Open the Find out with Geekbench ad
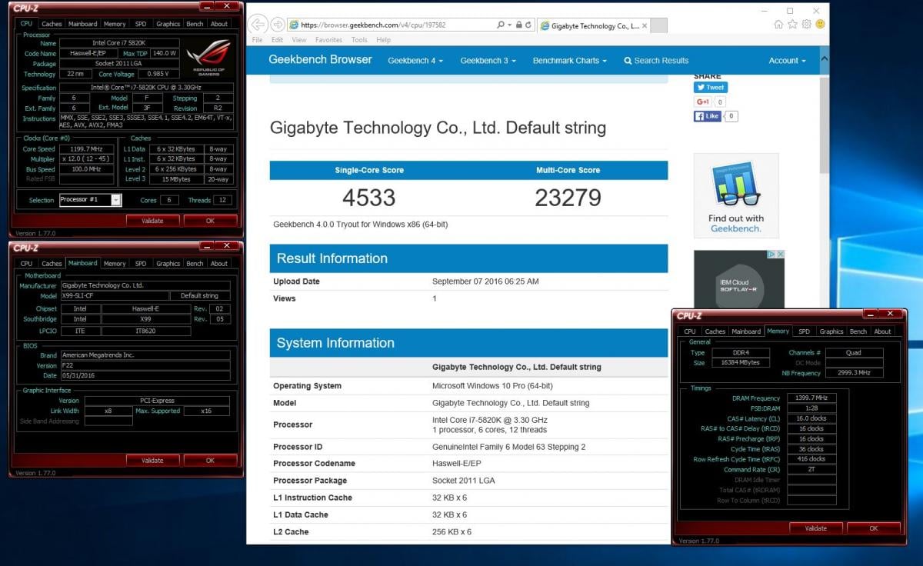The width and height of the screenshot is (923, 566). [736, 195]
